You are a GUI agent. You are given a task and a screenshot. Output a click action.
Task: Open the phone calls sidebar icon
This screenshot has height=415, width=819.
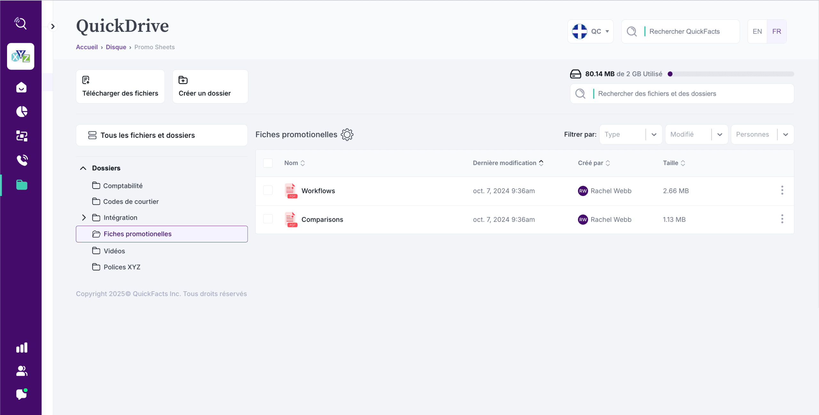coord(22,160)
